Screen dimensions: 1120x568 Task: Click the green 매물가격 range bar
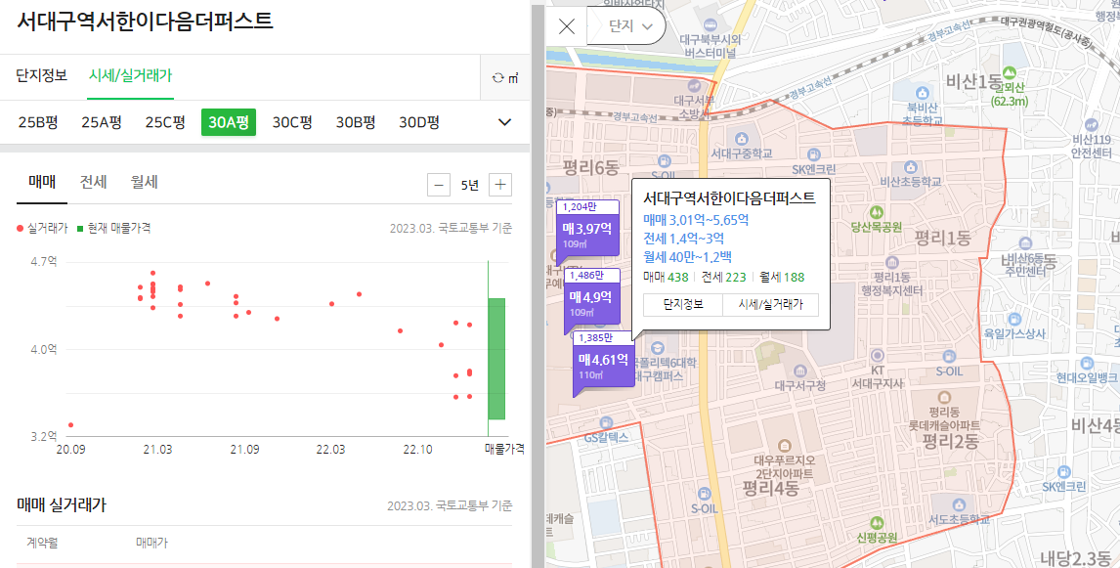coord(496,359)
